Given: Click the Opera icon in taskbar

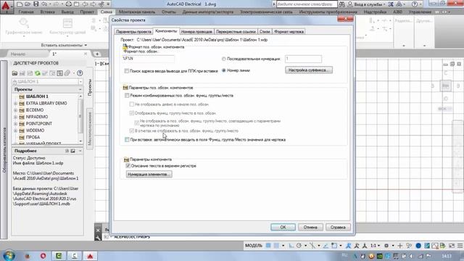Looking at the screenshot, I should click(43, 256).
